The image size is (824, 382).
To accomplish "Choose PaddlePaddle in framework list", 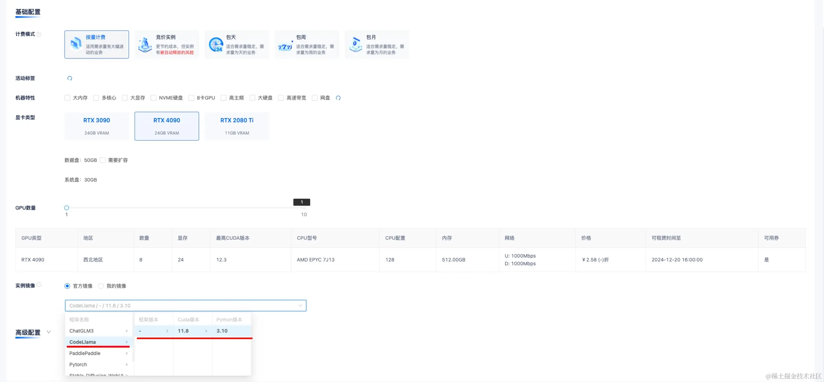I will [x=98, y=353].
